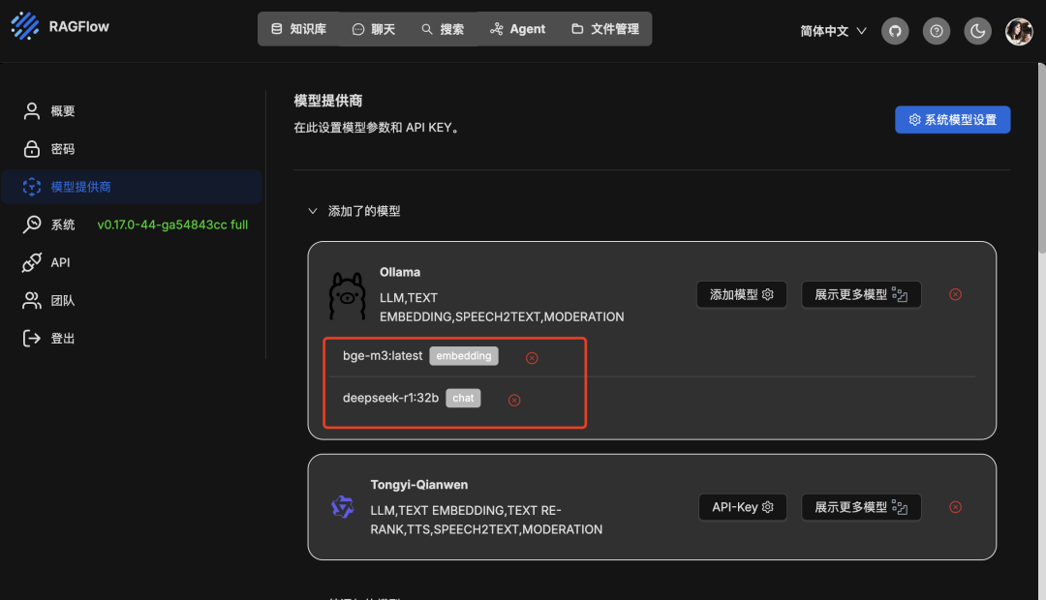Click the RAGFlow logo icon

[25, 26]
